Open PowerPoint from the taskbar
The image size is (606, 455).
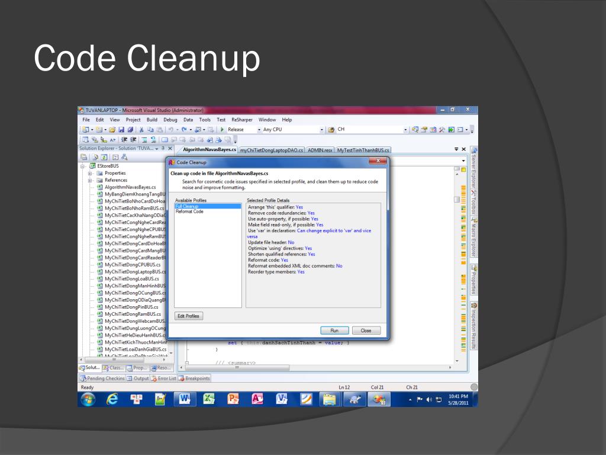(x=233, y=399)
